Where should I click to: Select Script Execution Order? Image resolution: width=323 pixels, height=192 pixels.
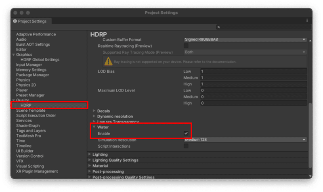pyautogui.click(x=36, y=115)
